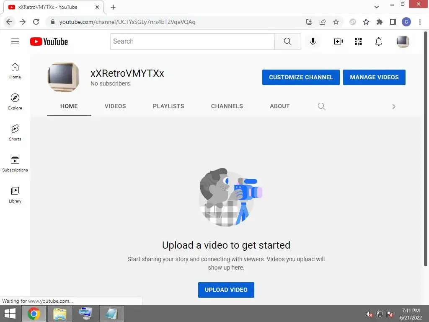Screen dimensions: 429x322
Task: Switch to the CHANNELS tab
Action: [x=227, y=106]
